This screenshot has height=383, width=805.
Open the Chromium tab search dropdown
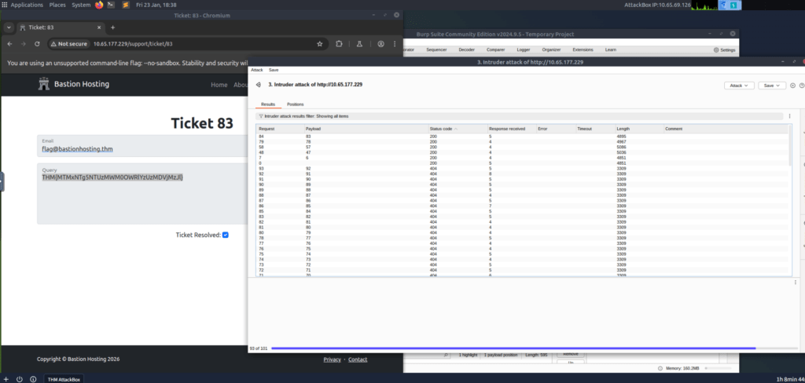(x=9, y=27)
